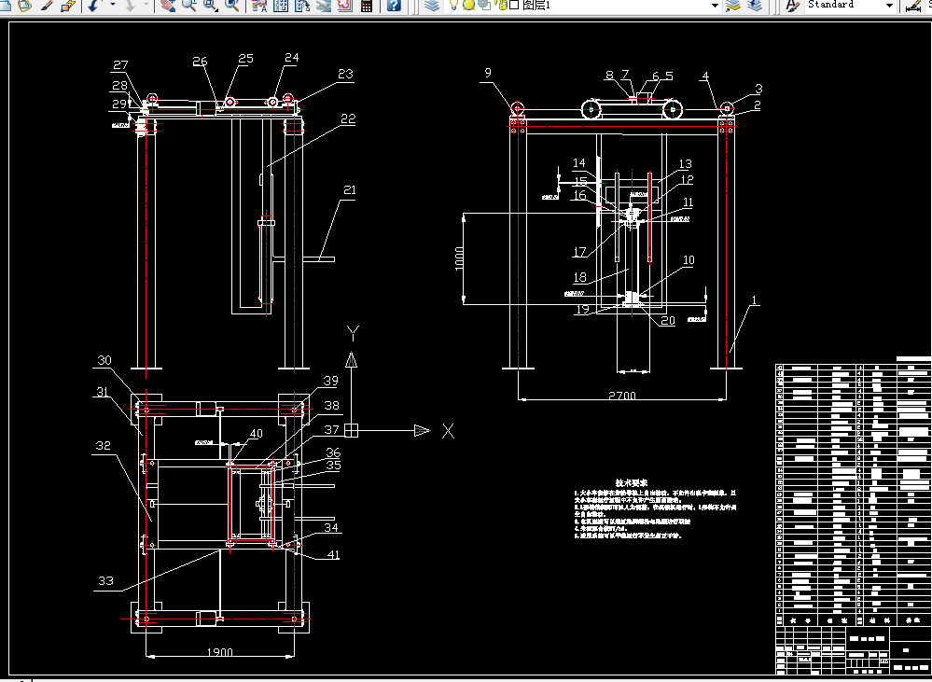Open the Properties palette icon
This screenshot has width=932, height=682.
click(x=259, y=6)
